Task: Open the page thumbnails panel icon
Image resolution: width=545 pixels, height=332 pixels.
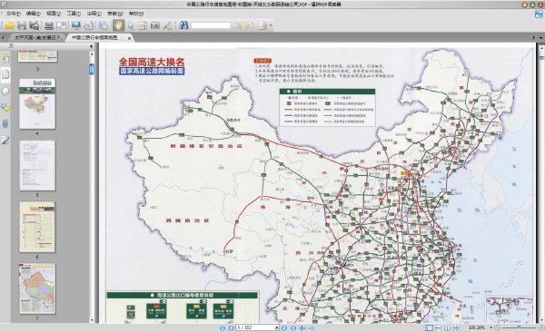Action: pyautogui.click(x=5, y=73)
